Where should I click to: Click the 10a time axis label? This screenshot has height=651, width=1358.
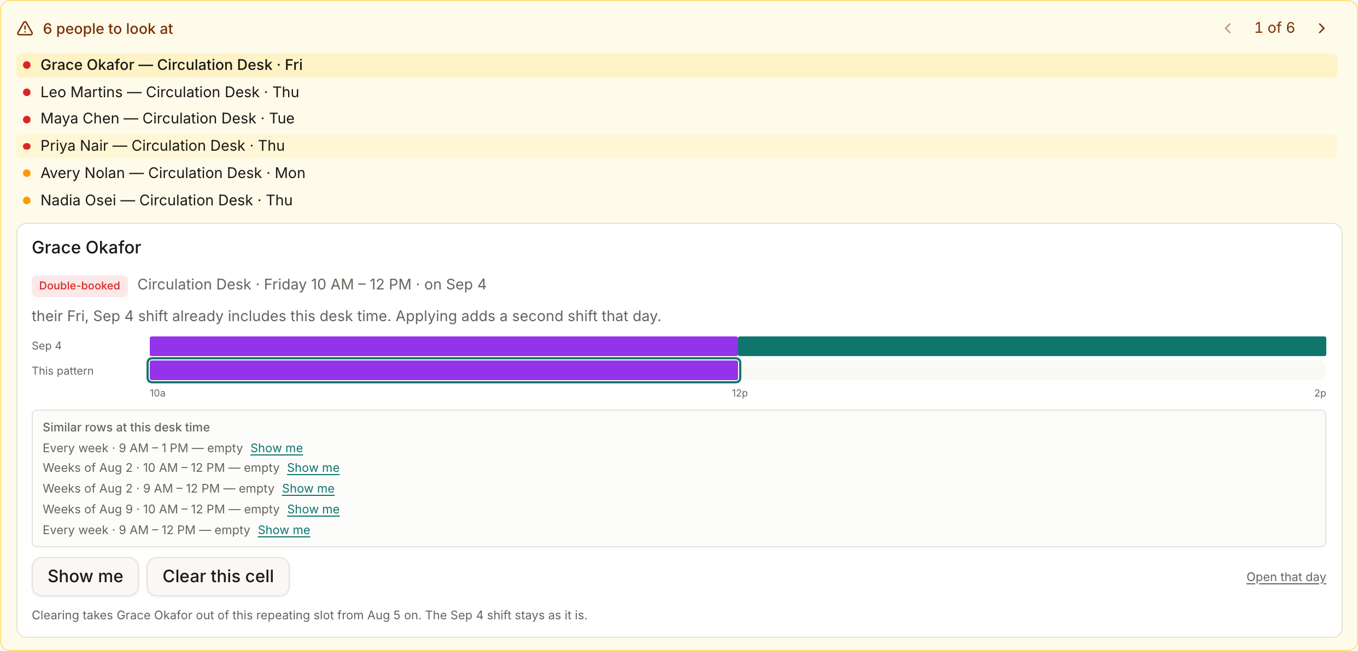click(x=157, y=393)
